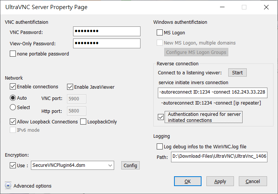Focus the VNC Password field
This screenshot has height=194, width=278.
[107, 31]
